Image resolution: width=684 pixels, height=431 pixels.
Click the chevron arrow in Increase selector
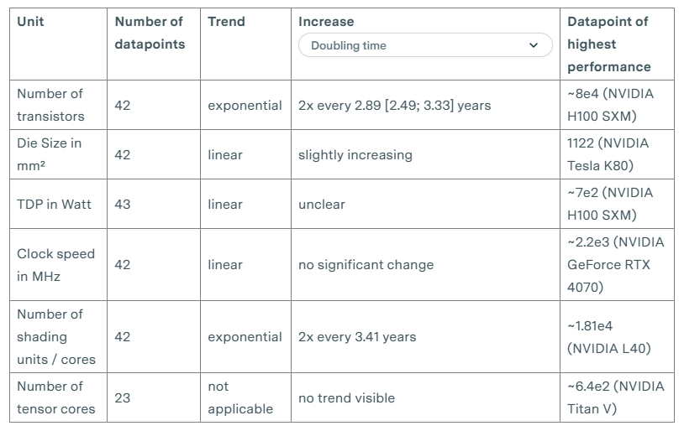coord(534,45)
